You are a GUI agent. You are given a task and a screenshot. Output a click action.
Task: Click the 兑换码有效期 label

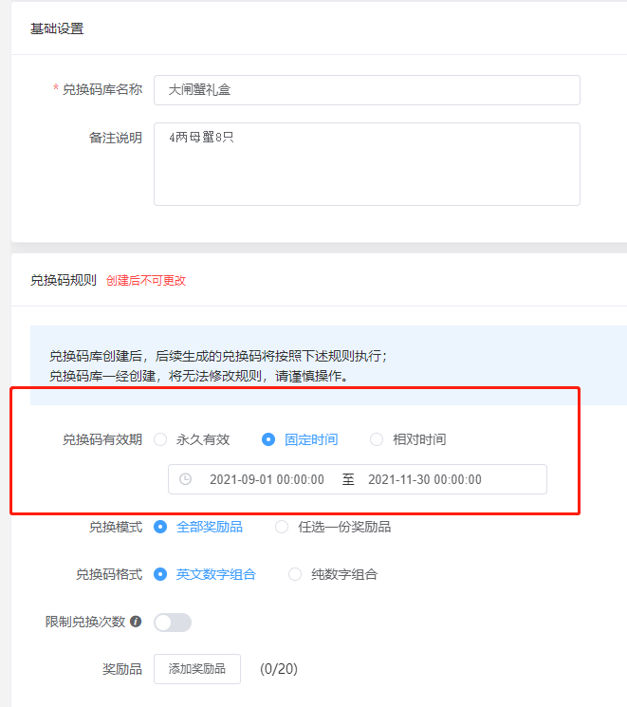point(102,439)
